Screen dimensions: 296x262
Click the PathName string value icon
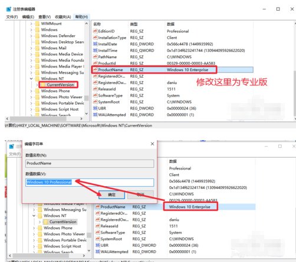coord(95,57)
